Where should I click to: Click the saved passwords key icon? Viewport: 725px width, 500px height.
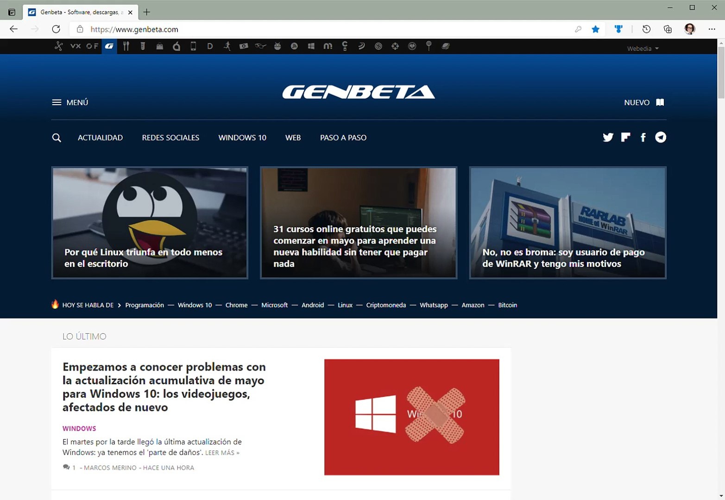pos(578,29)
